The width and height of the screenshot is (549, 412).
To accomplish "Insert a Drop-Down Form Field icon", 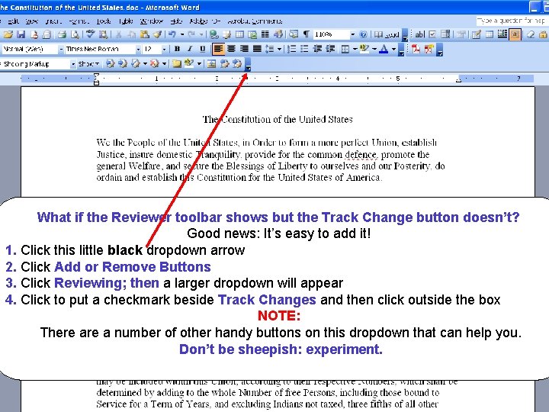I will point(445,34).
